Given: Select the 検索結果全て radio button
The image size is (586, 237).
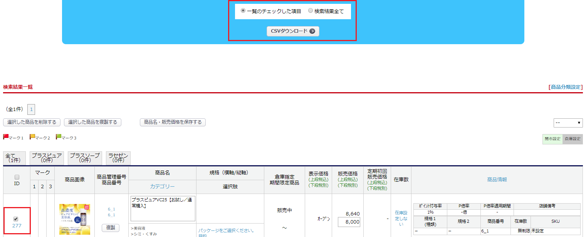Looking at the screenshot, I should 311,11.
